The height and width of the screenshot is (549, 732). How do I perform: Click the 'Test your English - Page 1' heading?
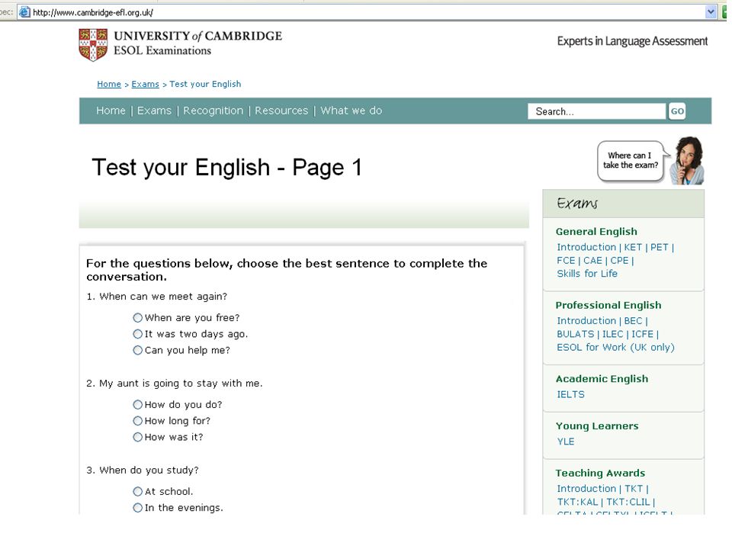(227, 167)
